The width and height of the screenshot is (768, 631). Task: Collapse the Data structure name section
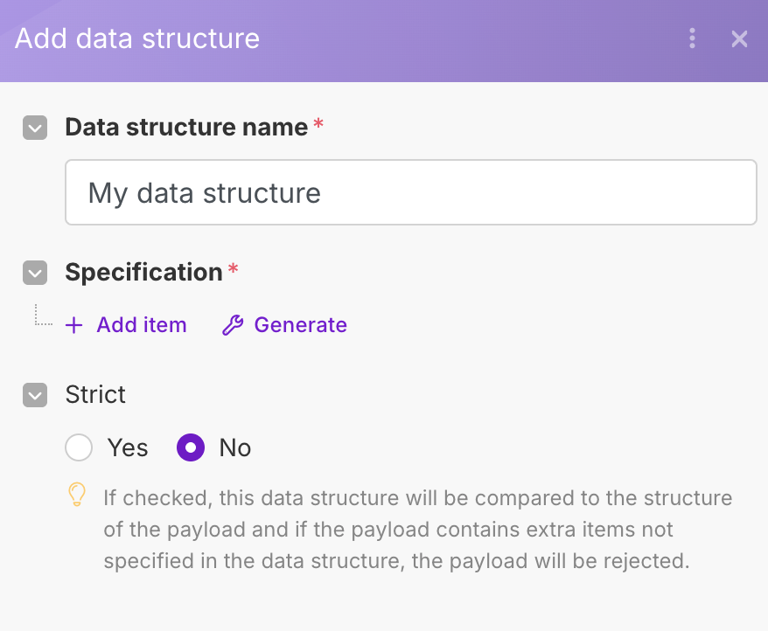tap(35, 128)
